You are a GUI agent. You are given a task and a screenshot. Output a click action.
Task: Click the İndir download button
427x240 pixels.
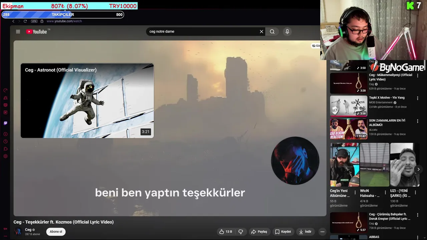point(305,232)
